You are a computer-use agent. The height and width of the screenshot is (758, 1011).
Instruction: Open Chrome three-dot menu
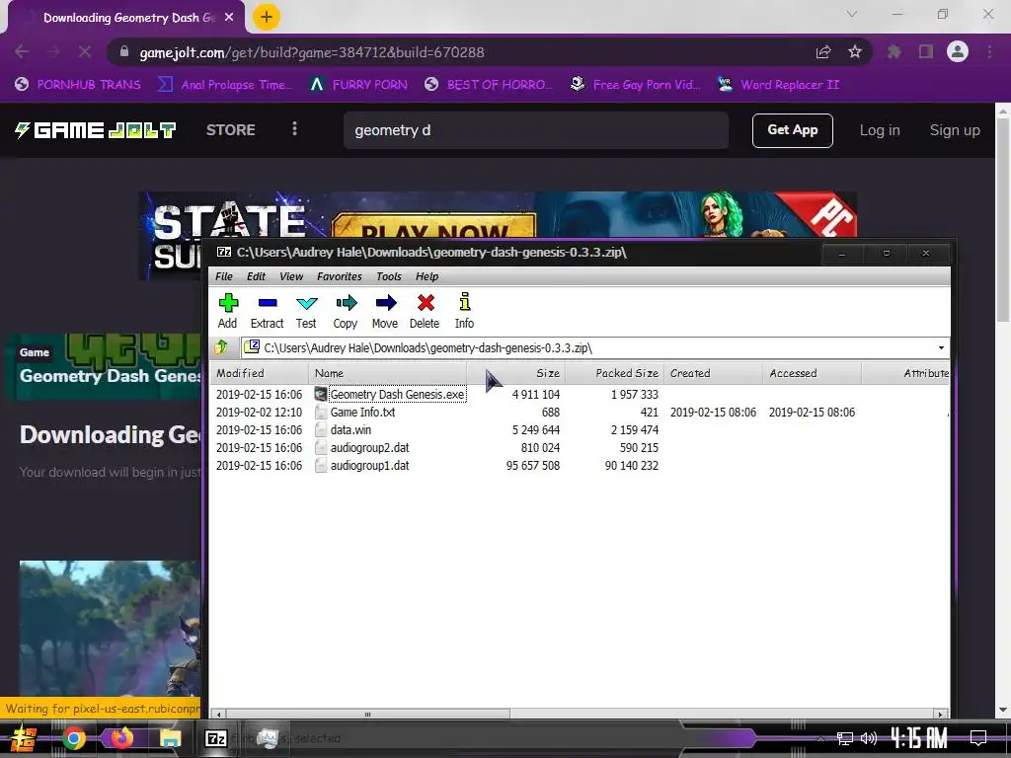(989, 52)
